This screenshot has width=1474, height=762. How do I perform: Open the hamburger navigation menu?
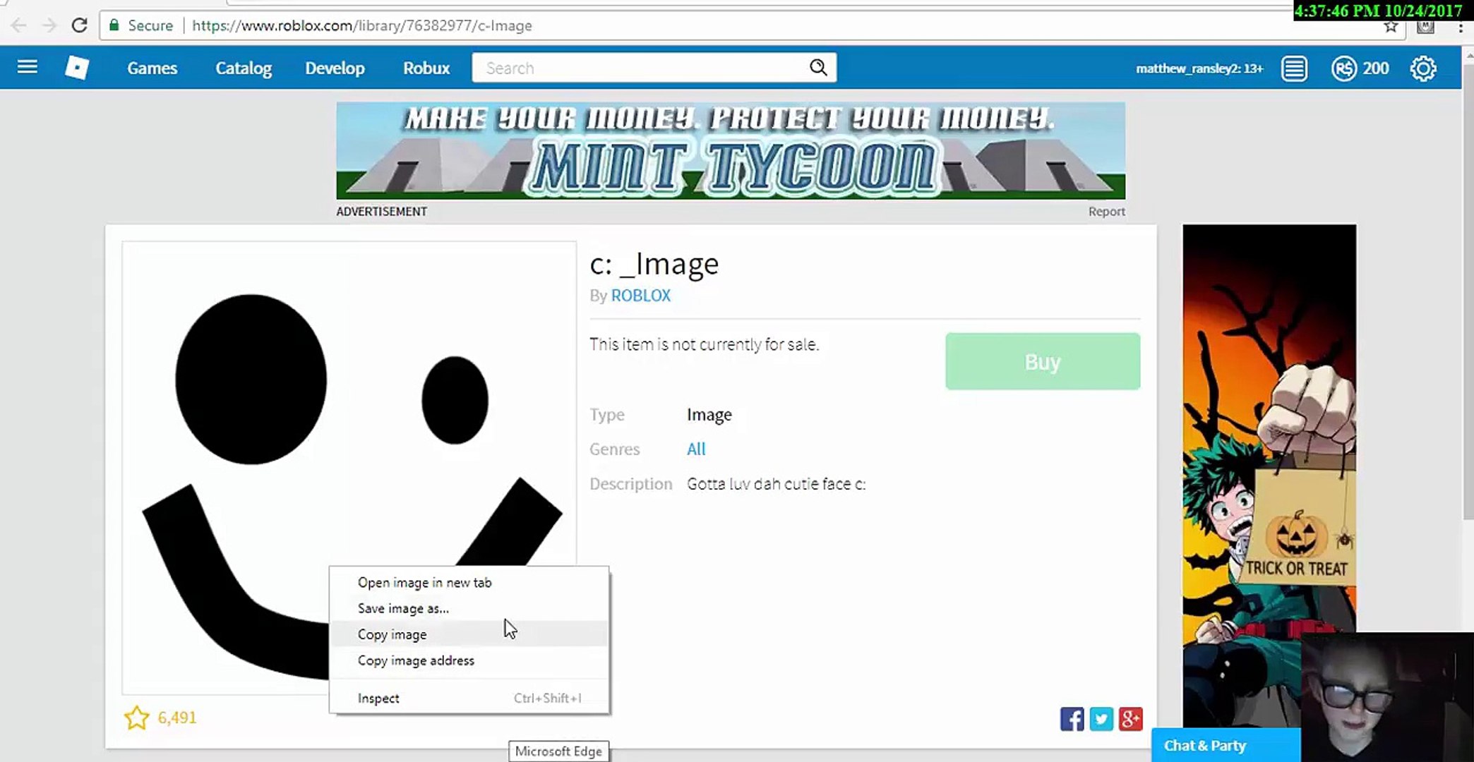tap(27, 68)
